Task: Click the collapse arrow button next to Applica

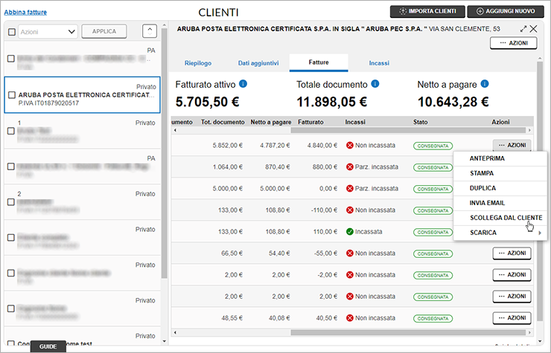Action: (150, 31)
